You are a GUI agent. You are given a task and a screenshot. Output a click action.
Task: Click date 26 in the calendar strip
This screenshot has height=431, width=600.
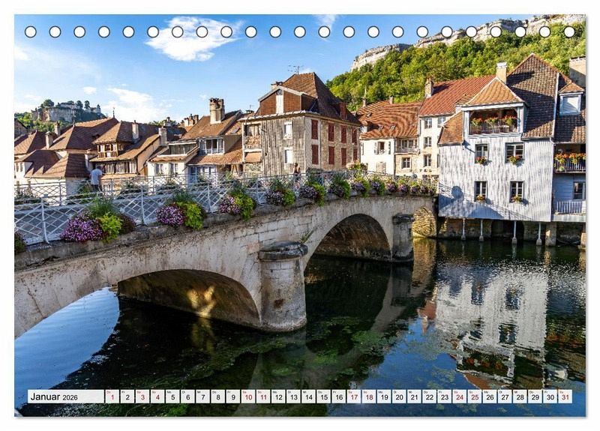coord(490,397)
